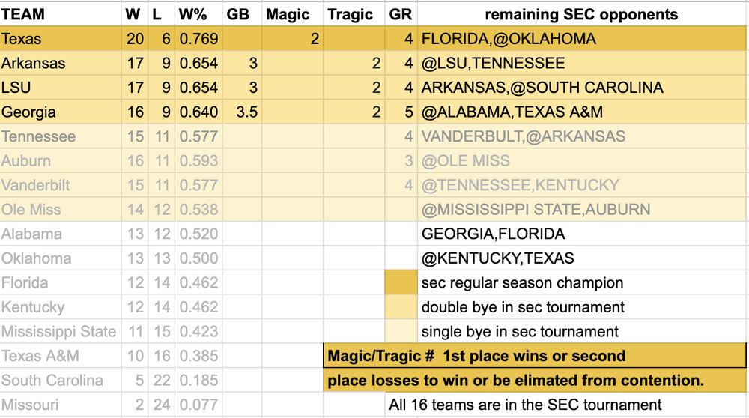The width and height of the screenshot is (749, 418).
Task: Select Texas's magic number cell
Action: [x=293, y=39]
